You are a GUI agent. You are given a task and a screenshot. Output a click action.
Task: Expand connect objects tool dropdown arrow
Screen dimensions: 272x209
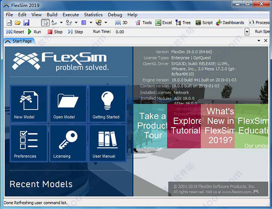point(61,23)
